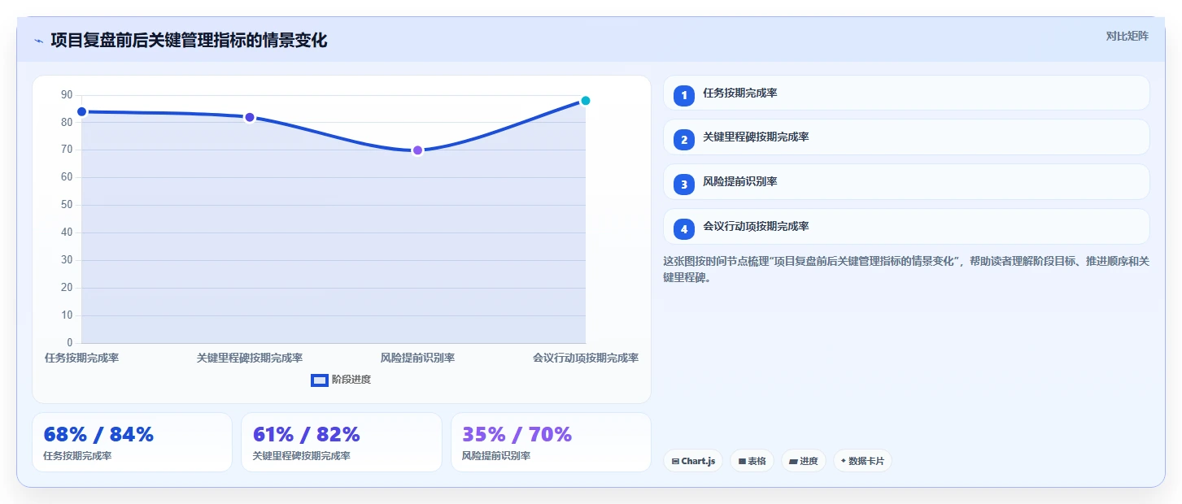Click the 任务按期完成率 x-axis label

click(81, 358)
